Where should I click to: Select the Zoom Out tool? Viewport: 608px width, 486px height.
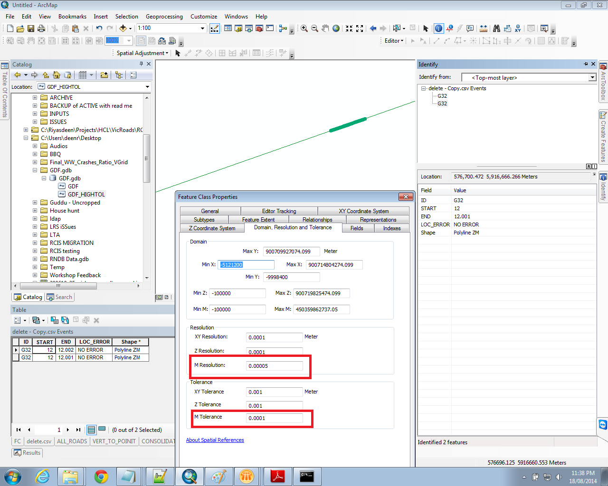(314, 28)
